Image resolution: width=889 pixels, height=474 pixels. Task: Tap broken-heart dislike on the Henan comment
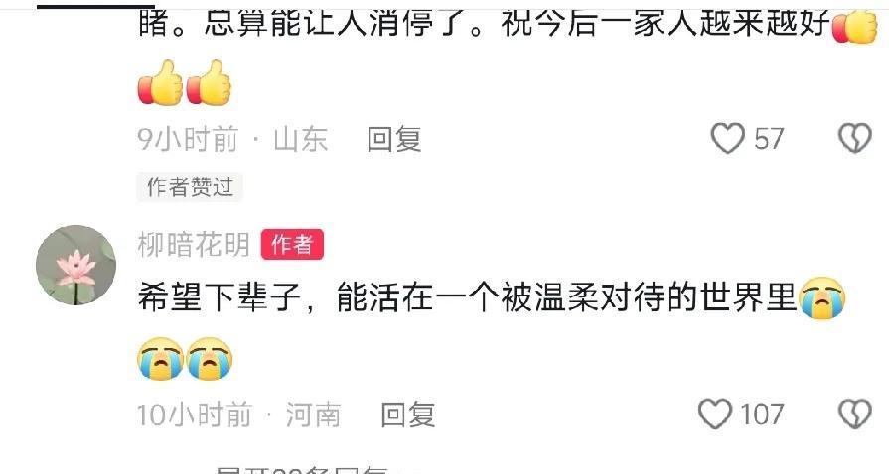tap(855, 414)
